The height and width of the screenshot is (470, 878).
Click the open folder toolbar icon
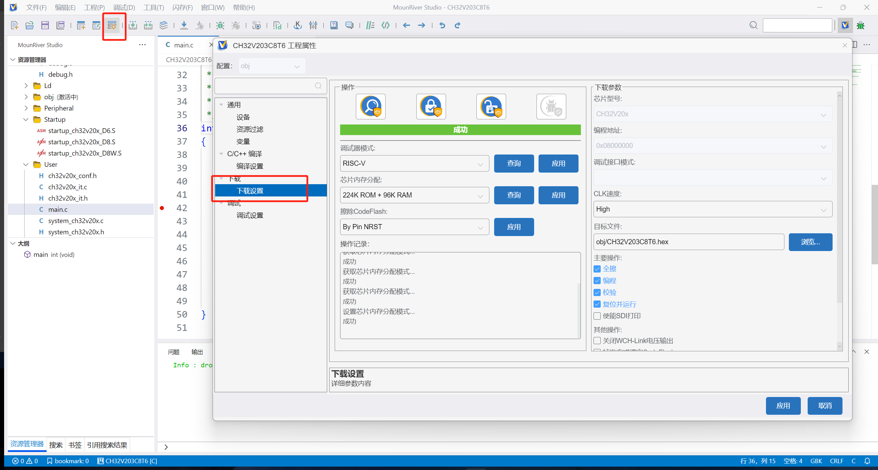pyautogui.click(x=30, y=25)
